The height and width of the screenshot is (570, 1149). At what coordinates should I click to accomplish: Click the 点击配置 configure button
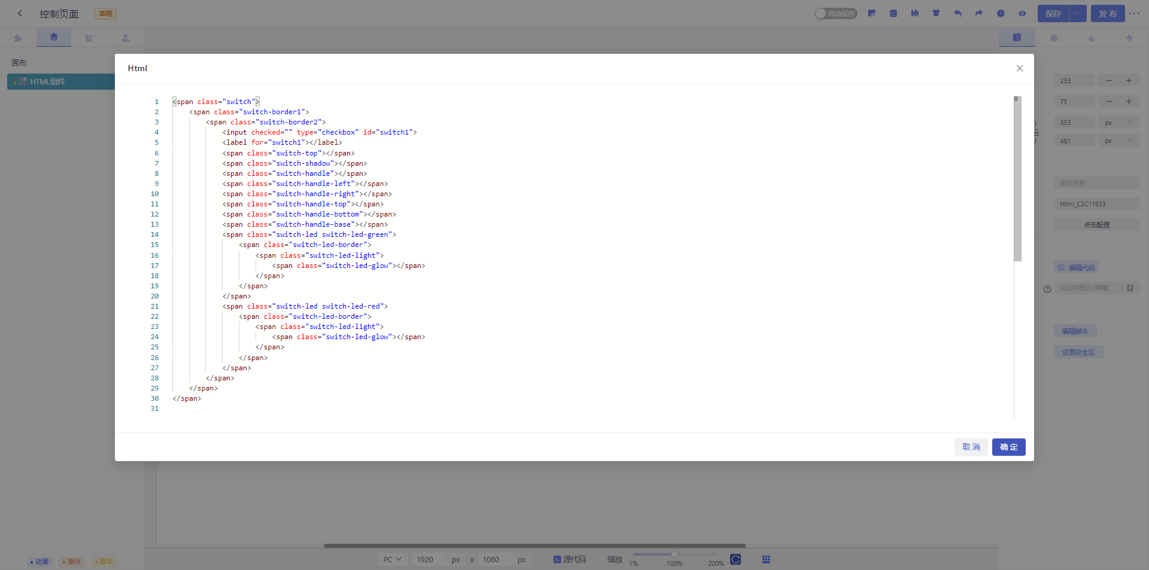click(1097, 225)
